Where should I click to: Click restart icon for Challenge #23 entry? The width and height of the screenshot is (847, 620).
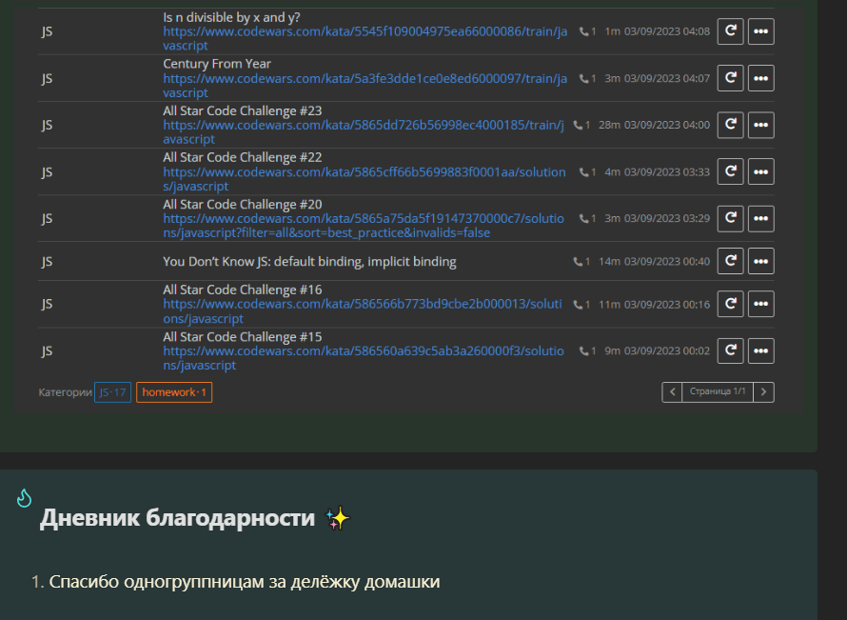729,125
